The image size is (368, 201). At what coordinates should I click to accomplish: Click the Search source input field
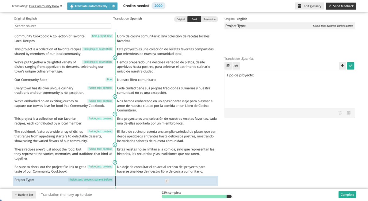[x=62, y=26]
